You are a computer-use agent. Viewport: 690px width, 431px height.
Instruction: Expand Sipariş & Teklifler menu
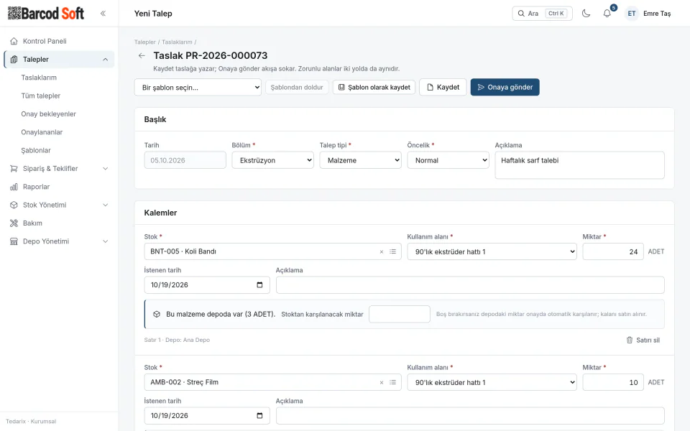coord(59,168)
